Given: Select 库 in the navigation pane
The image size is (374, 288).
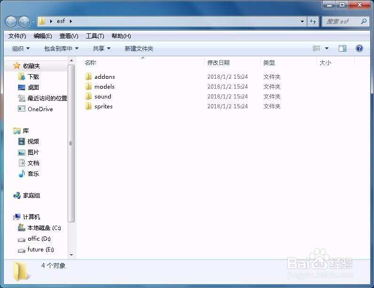Looking at the screenshot, I should [x=26, y=130].
